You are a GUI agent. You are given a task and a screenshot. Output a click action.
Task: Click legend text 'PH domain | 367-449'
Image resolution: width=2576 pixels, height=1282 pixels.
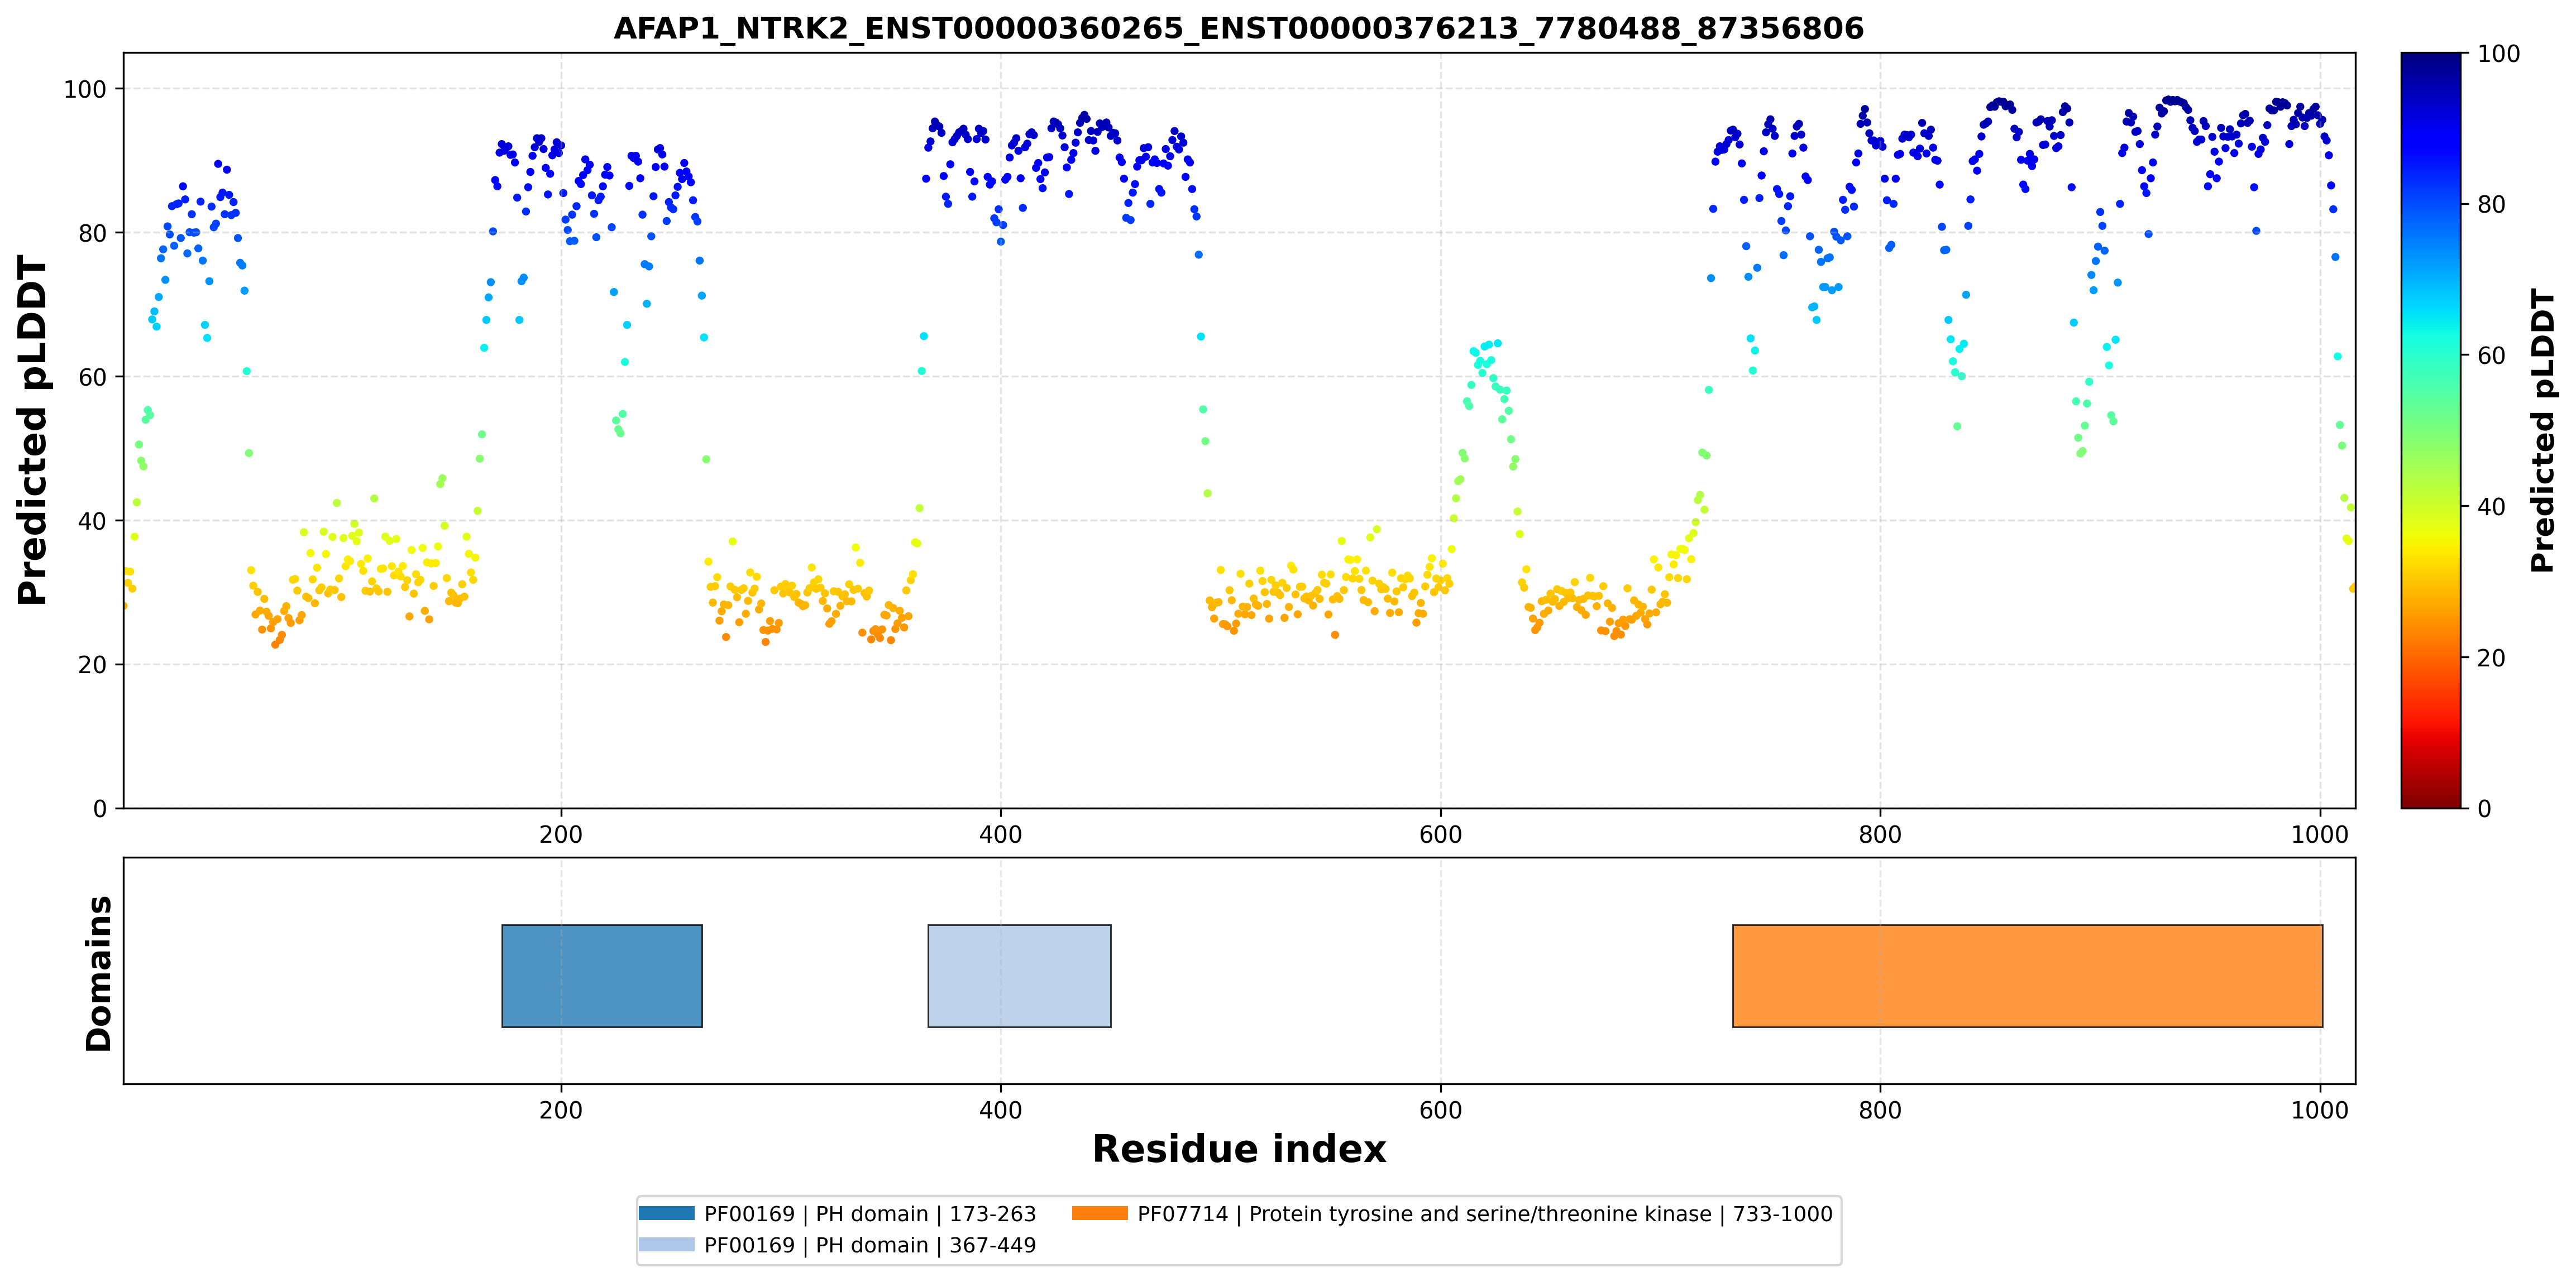click(926, 1245)
